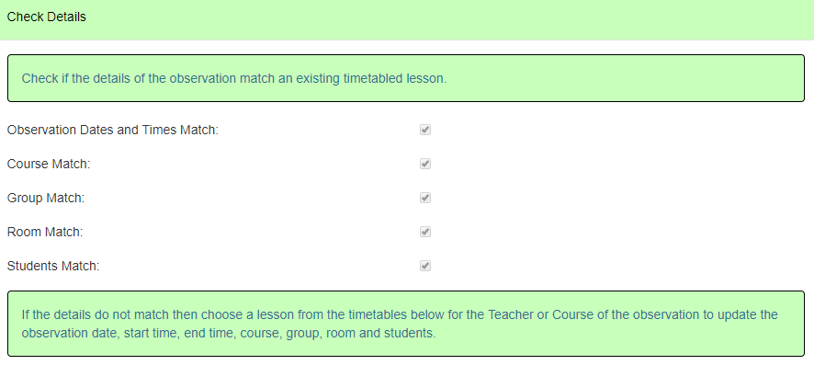Click the 'Observation Dates and Times Match:' label
Image resolution: width=814 pixels, height=365 pixels.
(x=113, y=130)
